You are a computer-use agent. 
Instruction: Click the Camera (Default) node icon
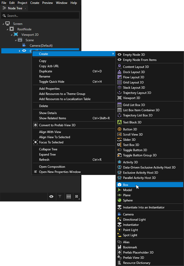click(24, 46)
